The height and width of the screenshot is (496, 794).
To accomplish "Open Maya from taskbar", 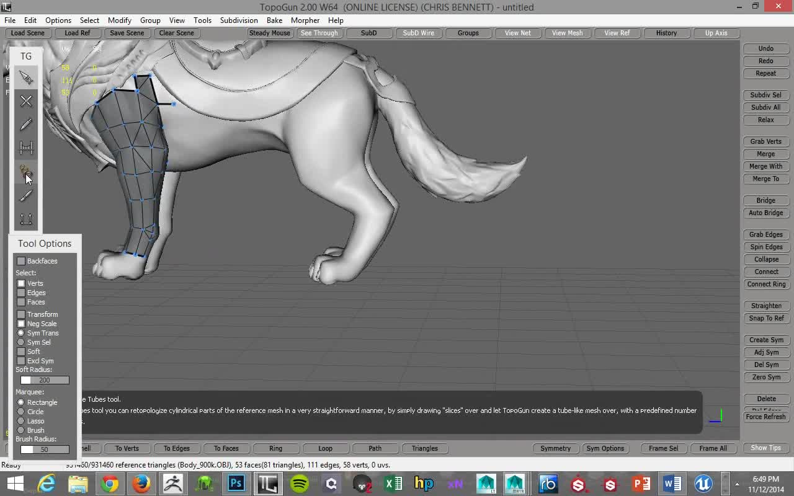I will (x=515, y=484).
